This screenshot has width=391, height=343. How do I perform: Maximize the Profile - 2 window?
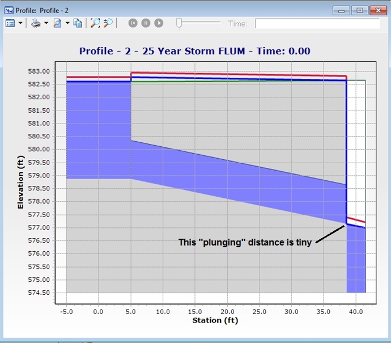pyautogui.click(x=359, y=10)
